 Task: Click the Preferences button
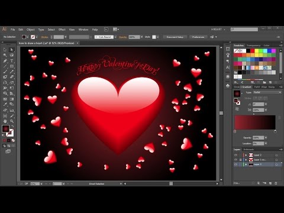click(198, 37)
